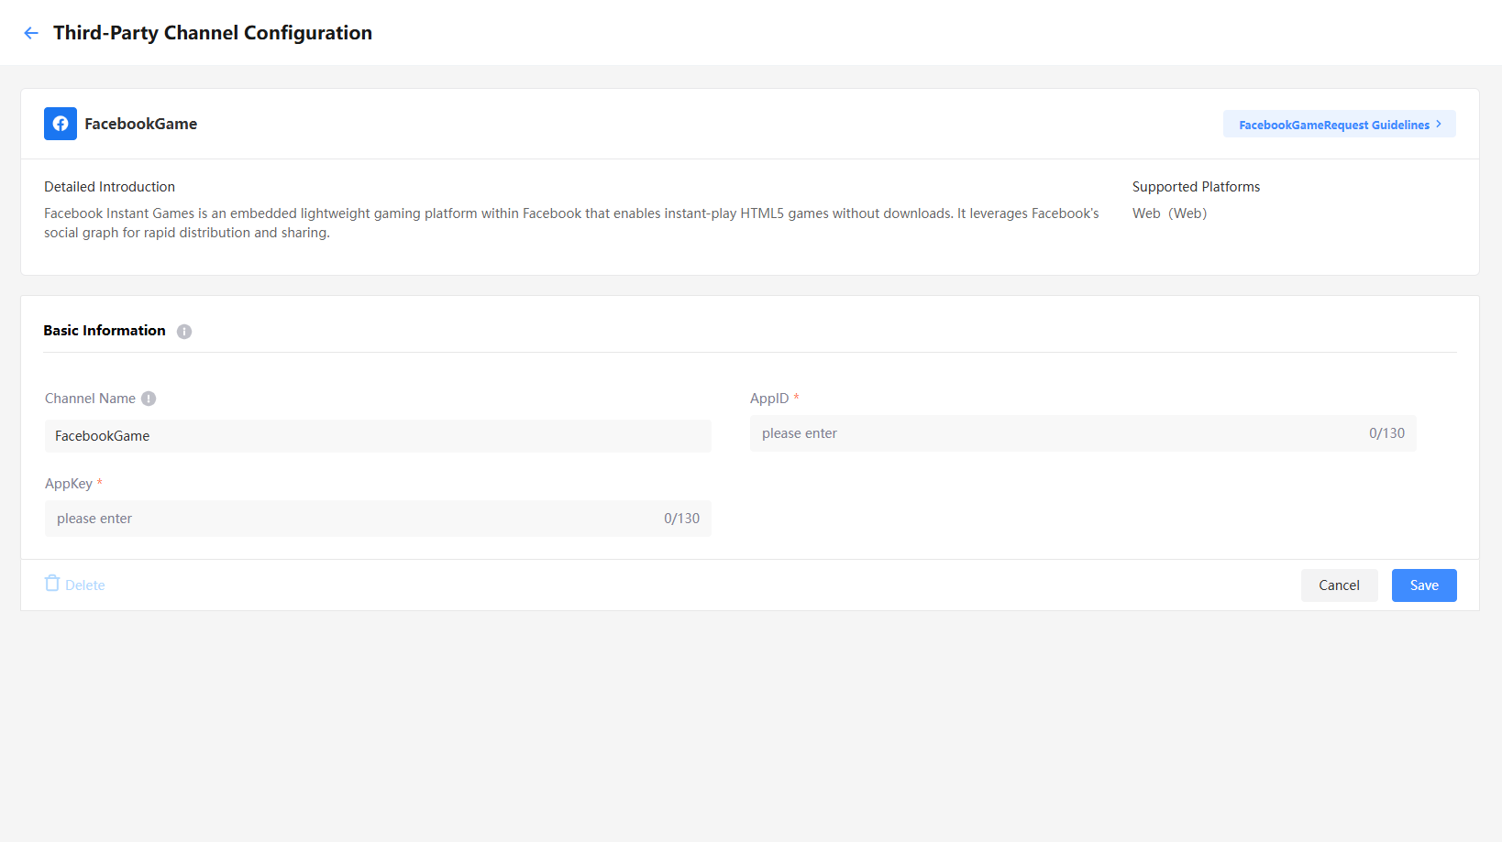Click the Supported Platforms label

[x=1196, y=187]
